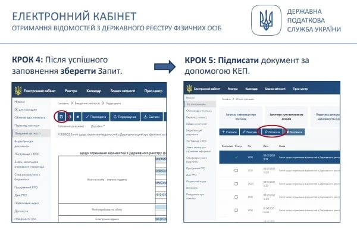The height and width of the screenshot is (238, 357).
Task: Open Загальна інформація про платника card
Action: [x=240, y=117]
